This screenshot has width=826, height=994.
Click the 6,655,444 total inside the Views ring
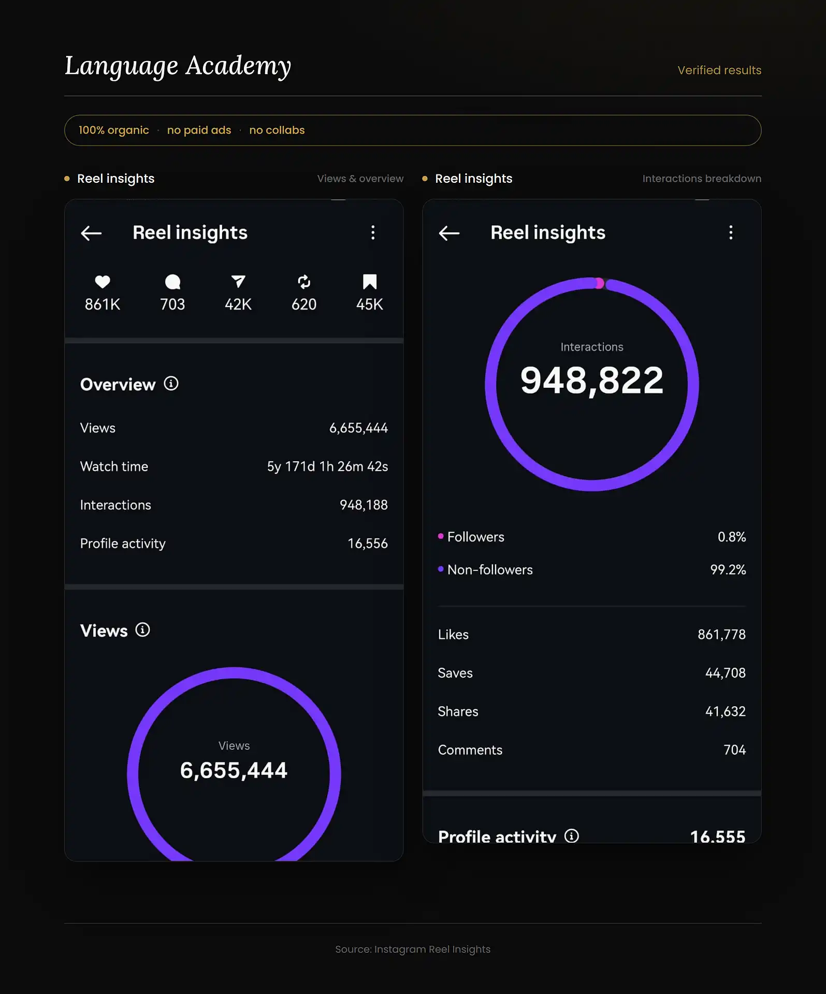click(x=234, y=770)
